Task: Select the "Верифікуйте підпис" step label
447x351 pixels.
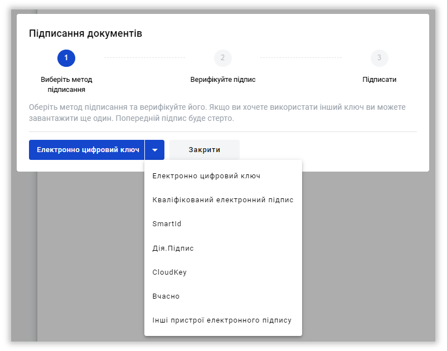Action: [223, 80]
